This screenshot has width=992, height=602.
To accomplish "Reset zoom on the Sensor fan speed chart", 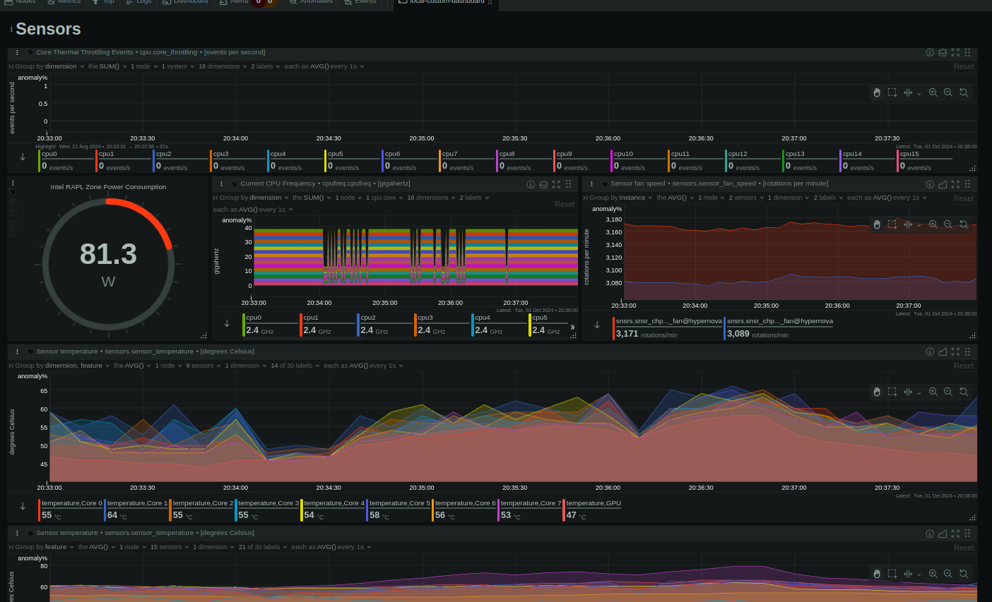I will tap(964, 224).
